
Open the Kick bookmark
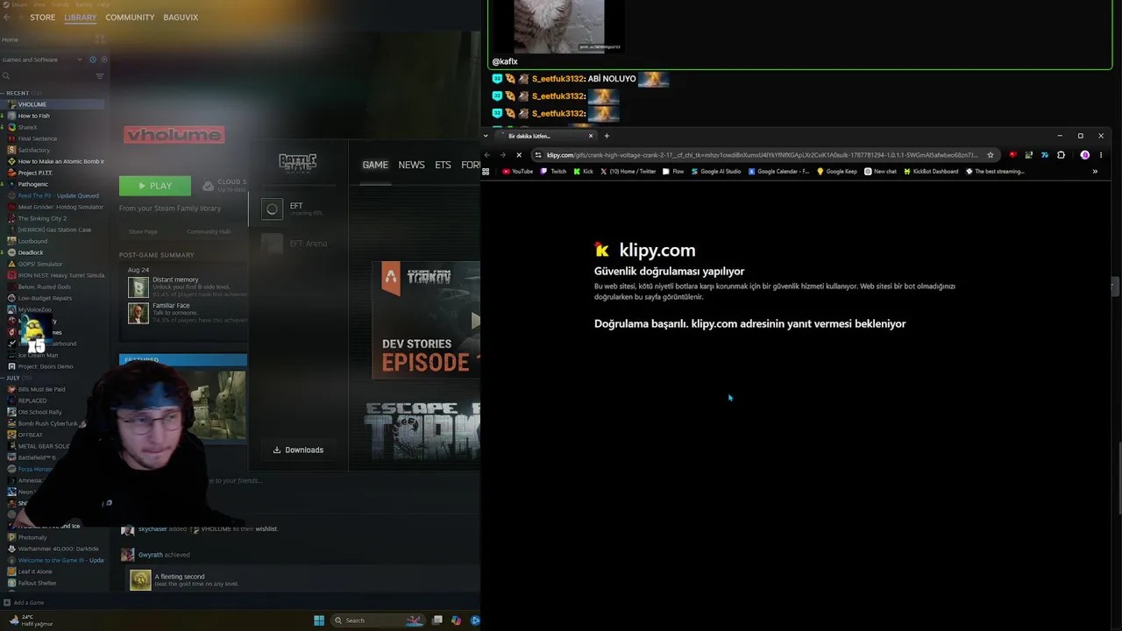pyautogui.click(x=584, y=172)
